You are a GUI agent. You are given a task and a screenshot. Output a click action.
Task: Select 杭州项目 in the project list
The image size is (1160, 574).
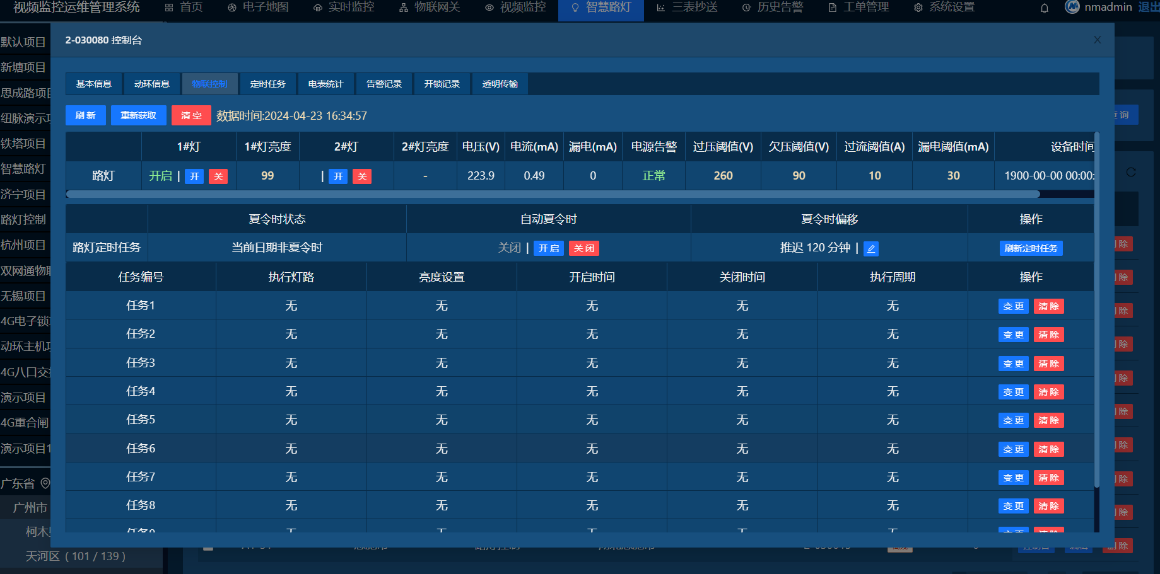click(x=24, y=245)
